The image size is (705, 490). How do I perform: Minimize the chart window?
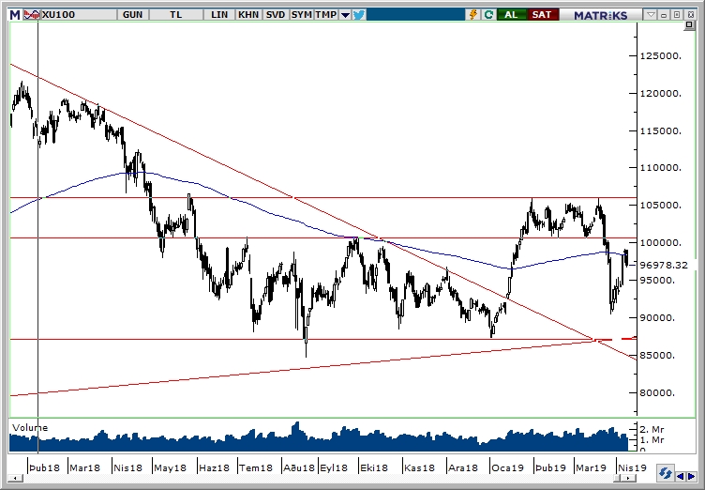(x=663, y=14)
